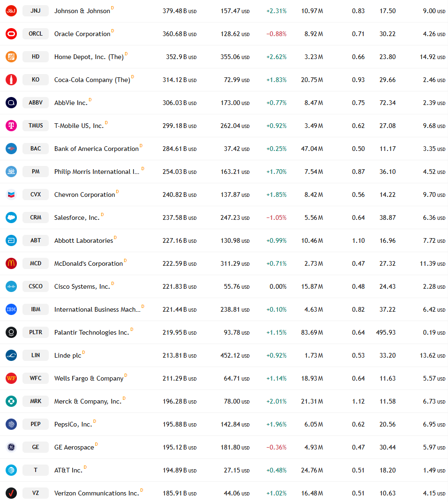Click the PepsiCo logo icon
The image size is (448, 502).
click(x=11, y=424)
